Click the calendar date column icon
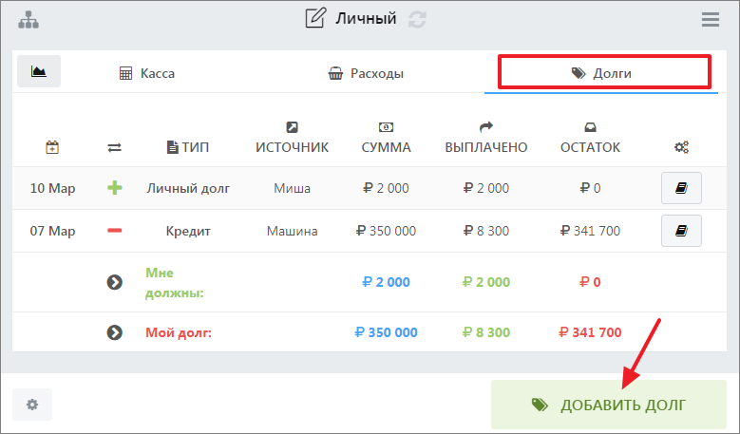The height and width of the screenshot is (434, 740). (52, 147)
